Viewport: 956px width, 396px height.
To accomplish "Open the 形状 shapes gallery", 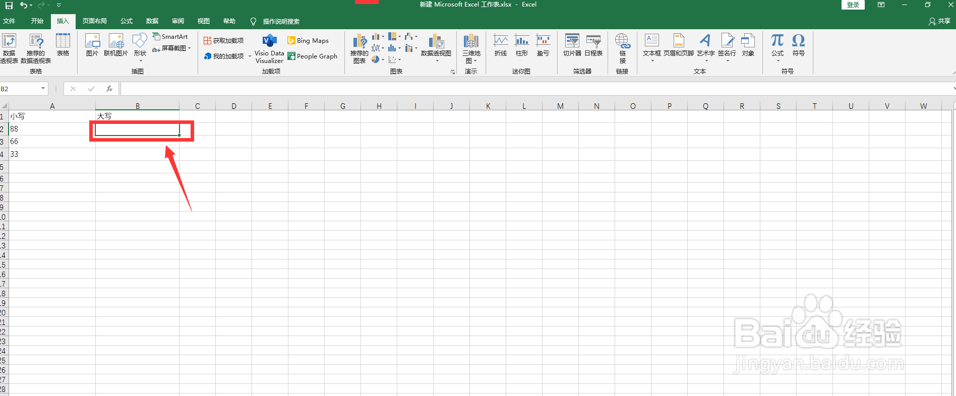I will (140, 48).
